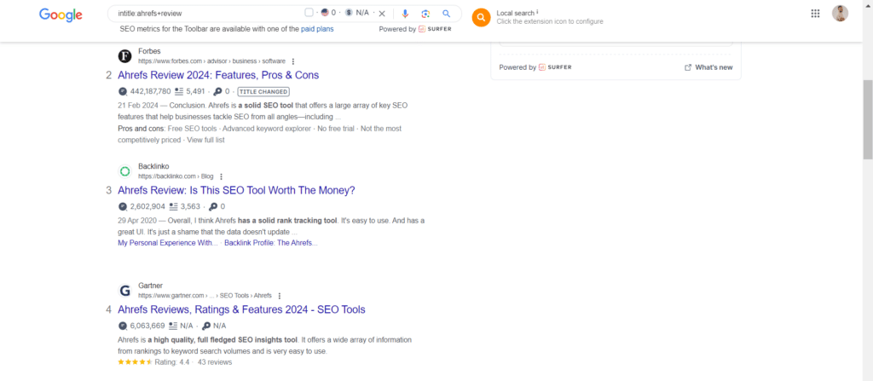This screenshot has height=381, width=873.
Task: Submit search with blue magnifier icon
Action: [446, 14]
